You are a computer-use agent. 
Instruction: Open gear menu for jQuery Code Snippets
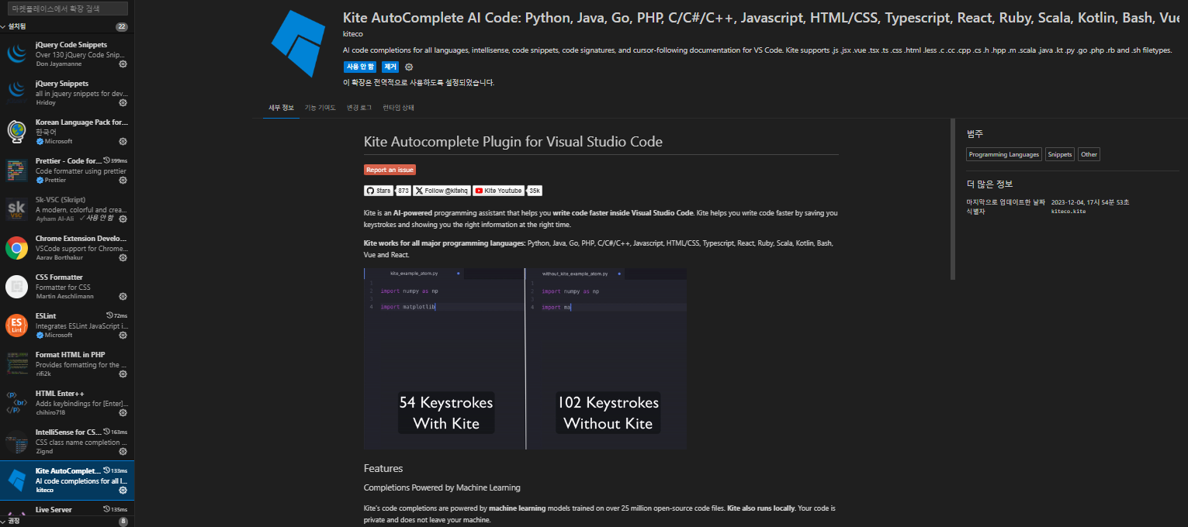123,64
